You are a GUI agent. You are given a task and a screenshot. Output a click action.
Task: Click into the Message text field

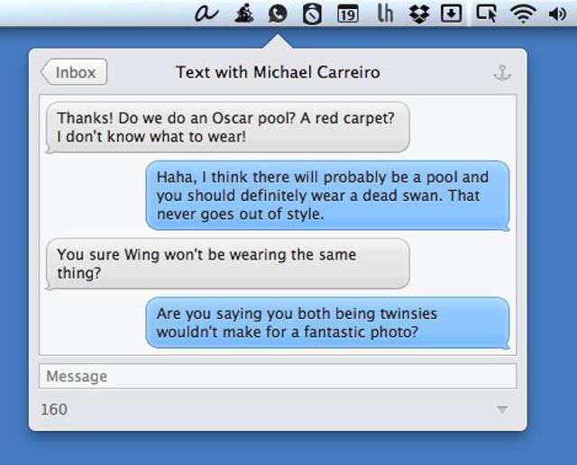pyautogui.click(x=278, y=376)
